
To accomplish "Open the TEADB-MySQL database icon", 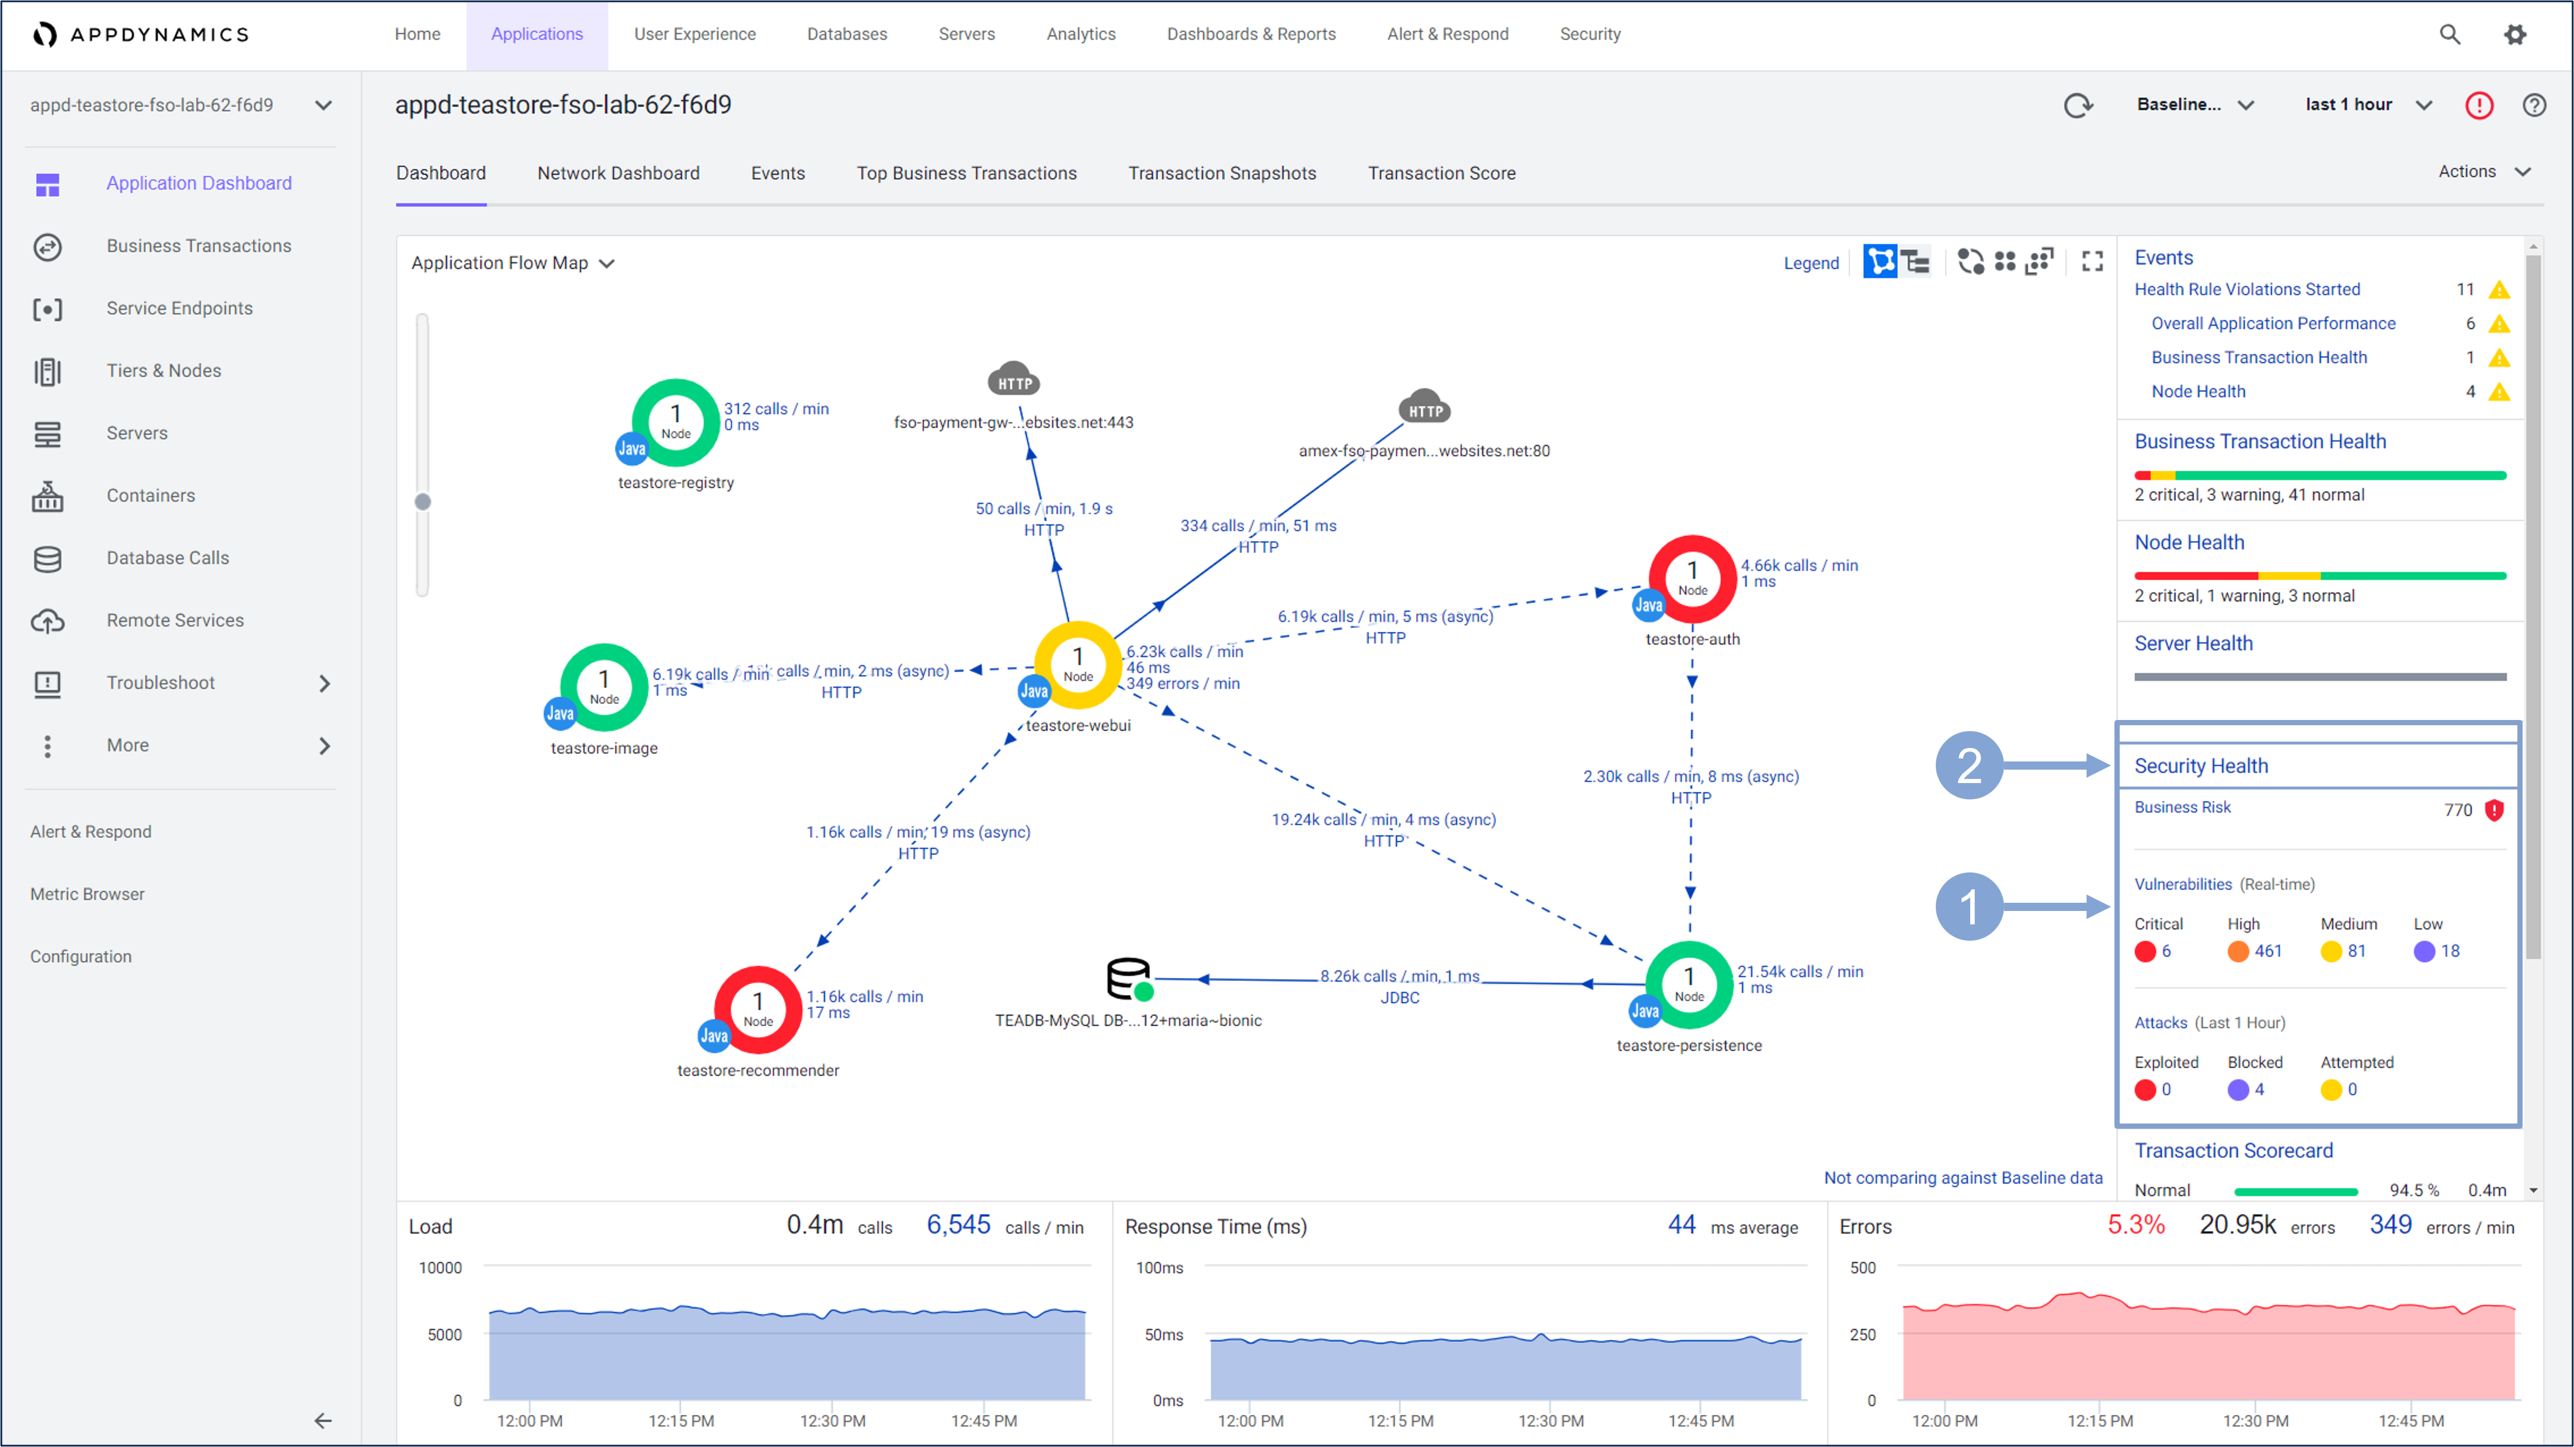I will pos(1129,978).
